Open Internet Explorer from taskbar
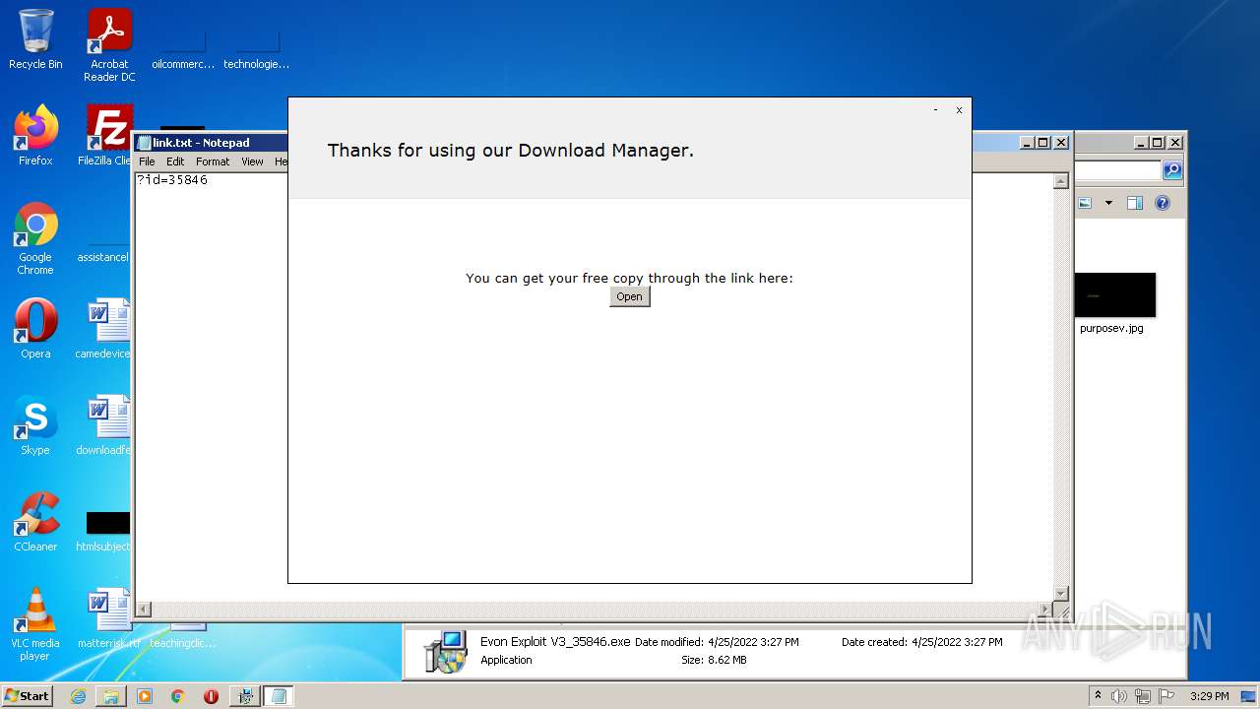Image resolution: width=1260 pixels, height=709 pixels. click(x=78, y=696)
